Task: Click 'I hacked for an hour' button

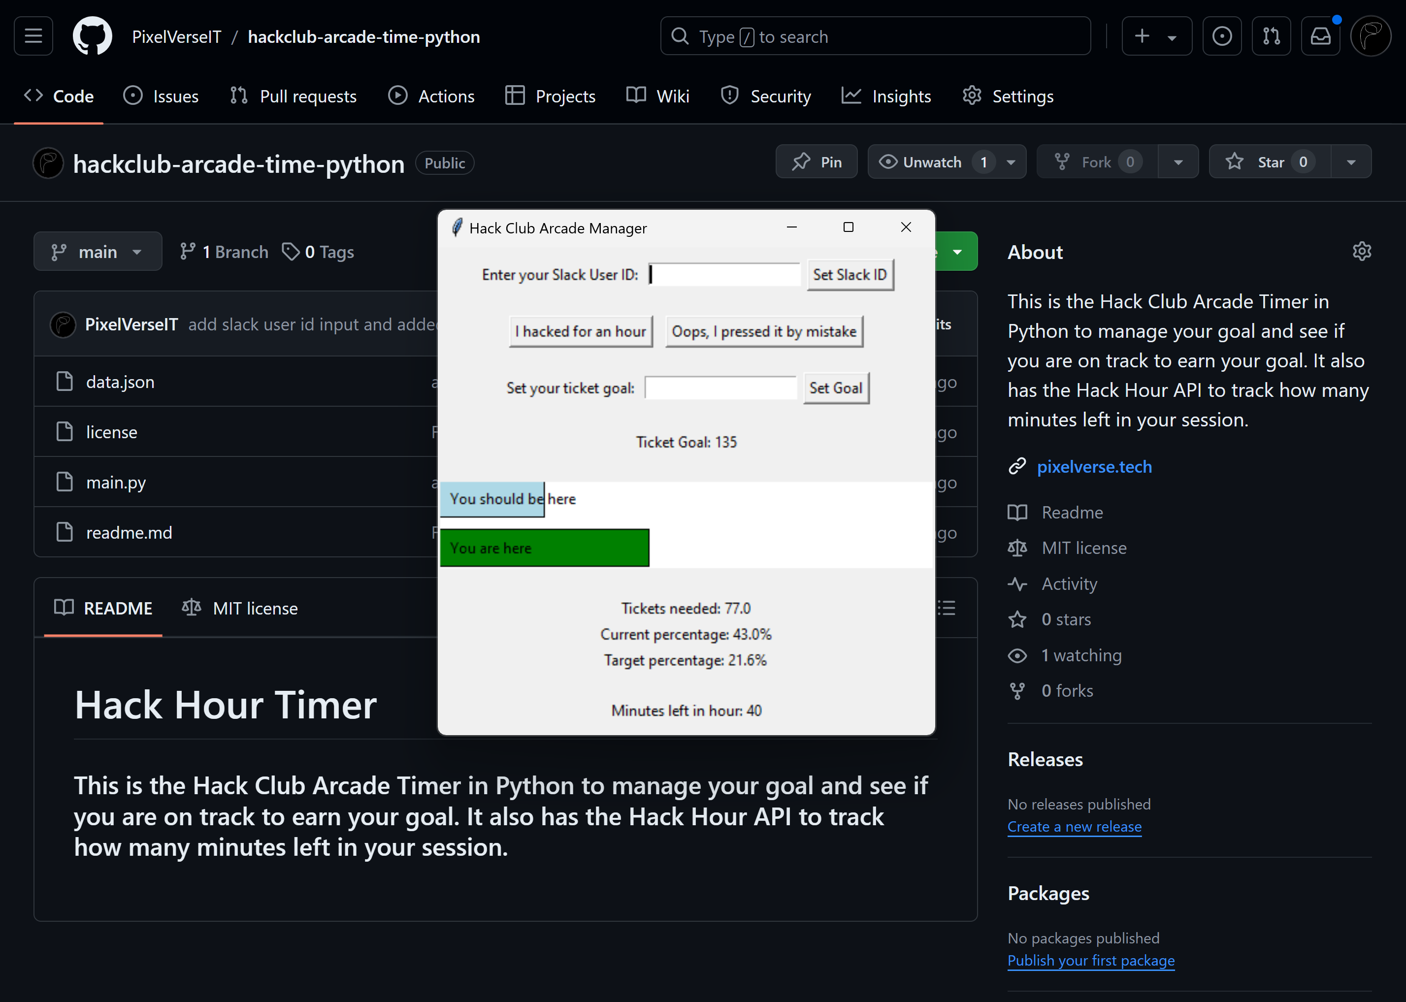Action: [x=581, y=331]
